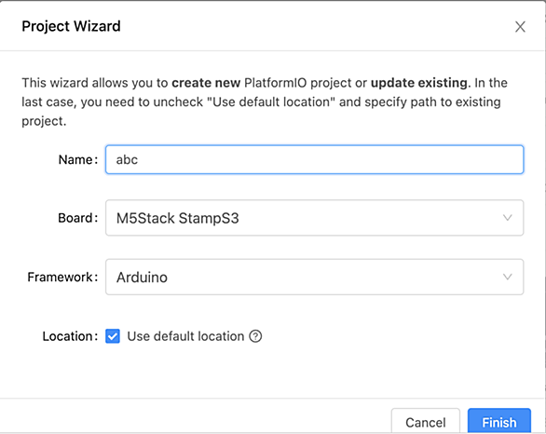Uncheck the Use default location checkbox
546x434 pixels.
click(113, 336)
